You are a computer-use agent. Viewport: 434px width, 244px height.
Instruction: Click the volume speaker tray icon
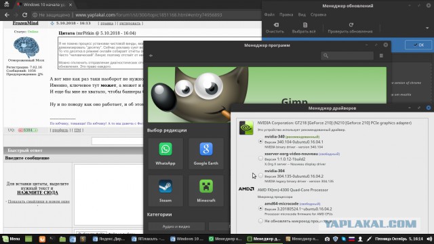point(429,239)
